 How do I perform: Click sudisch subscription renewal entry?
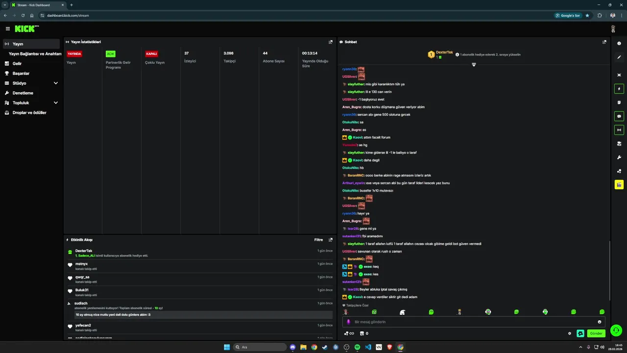[200, 309]
